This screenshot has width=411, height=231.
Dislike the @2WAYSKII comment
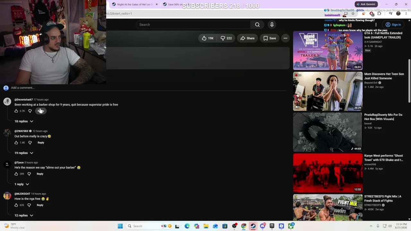point(30,142)
